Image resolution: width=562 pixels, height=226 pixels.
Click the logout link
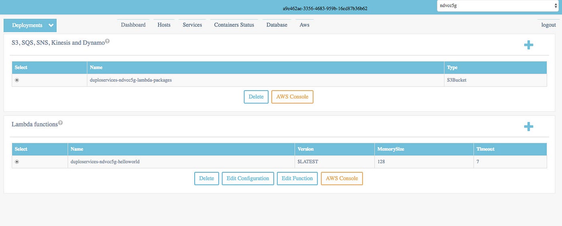(548, 25)
